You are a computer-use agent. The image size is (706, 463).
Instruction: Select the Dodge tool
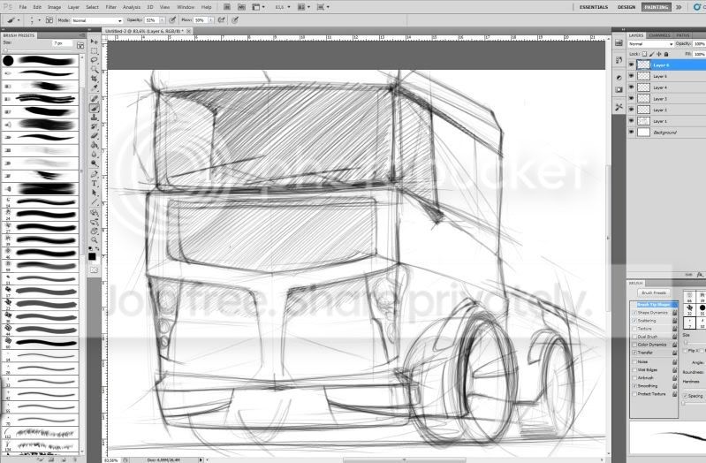[94, 163]
